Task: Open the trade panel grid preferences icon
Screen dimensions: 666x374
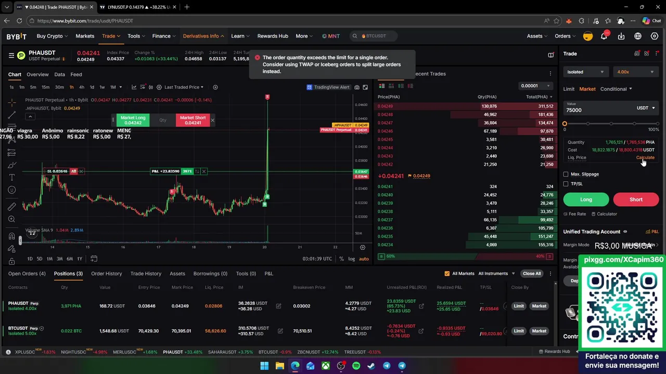Action: [x=647, y=54]
